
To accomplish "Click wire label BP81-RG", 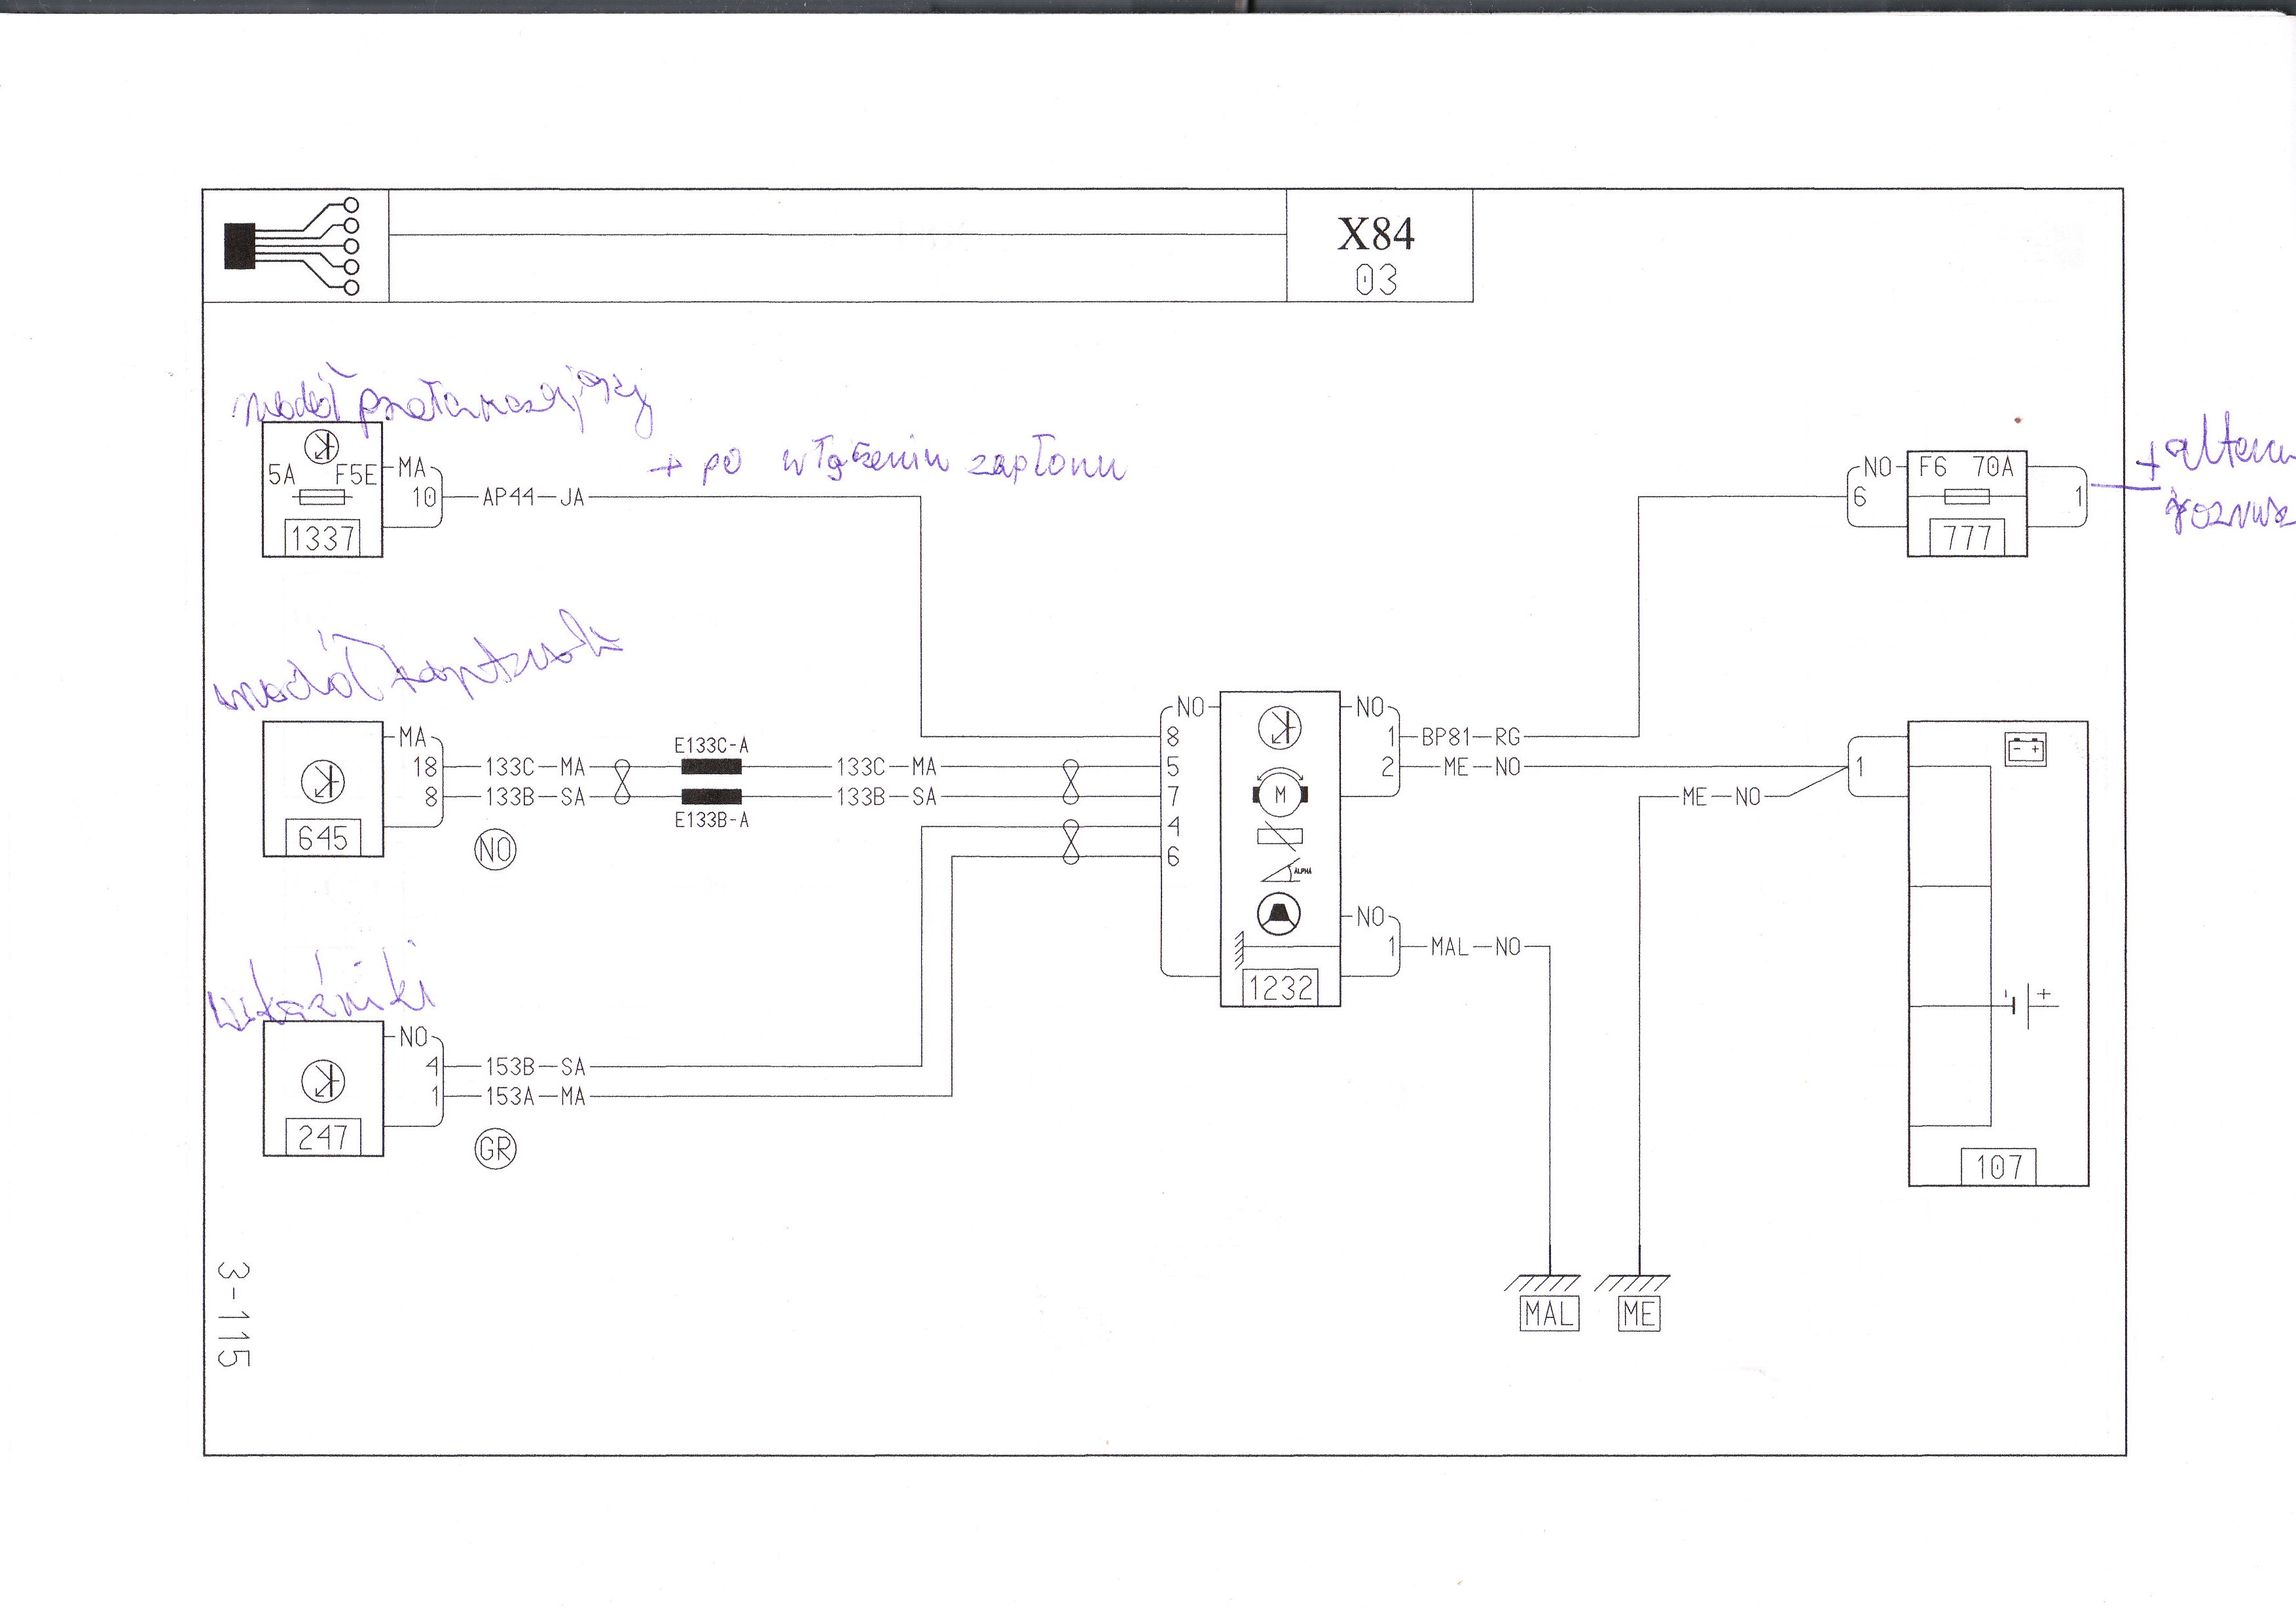I will [1470, 736].
